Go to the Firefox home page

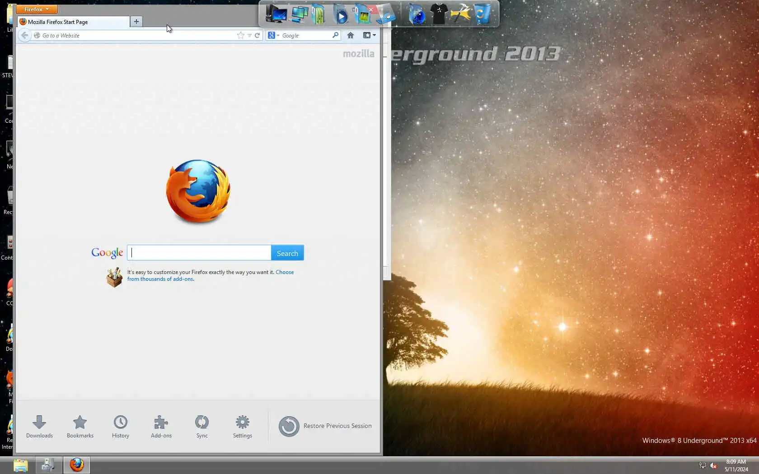pos(351,35)
